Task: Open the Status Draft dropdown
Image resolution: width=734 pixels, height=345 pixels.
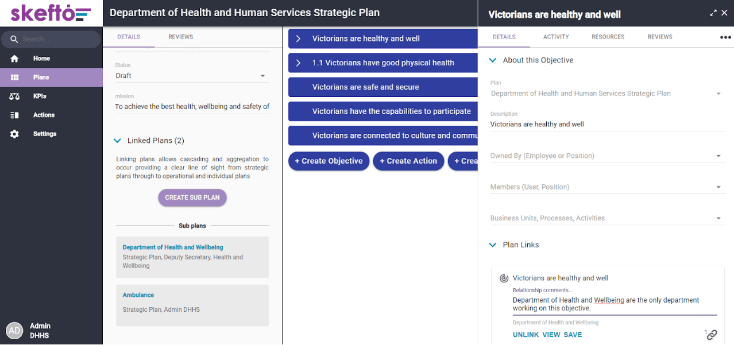Action: point(192,76)
